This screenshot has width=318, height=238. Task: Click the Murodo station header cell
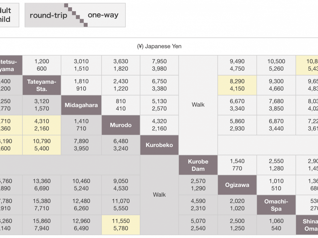(x=121, y=125)
